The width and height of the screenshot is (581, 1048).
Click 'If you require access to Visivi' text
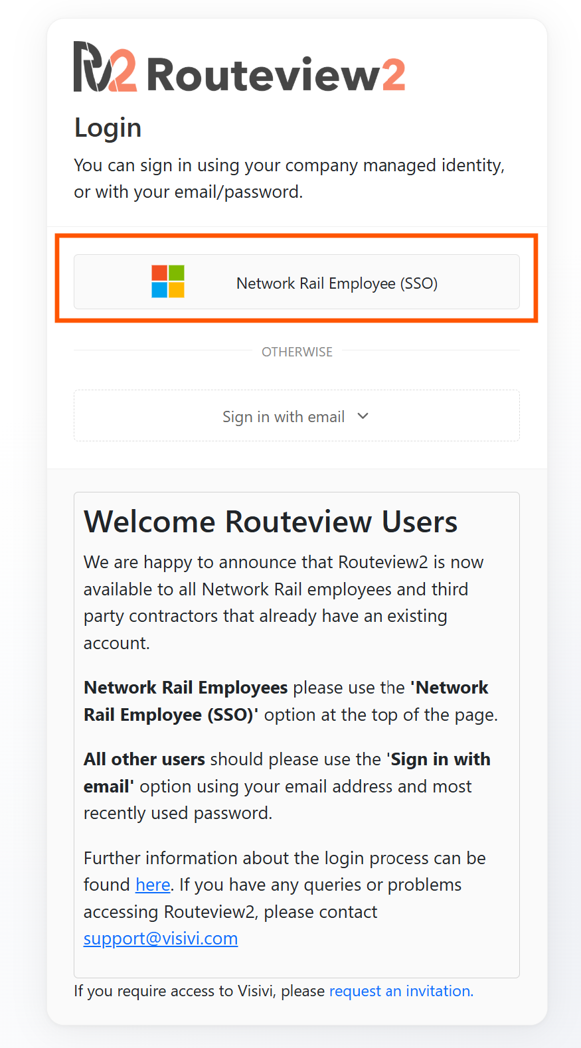(x=199, y=991)
